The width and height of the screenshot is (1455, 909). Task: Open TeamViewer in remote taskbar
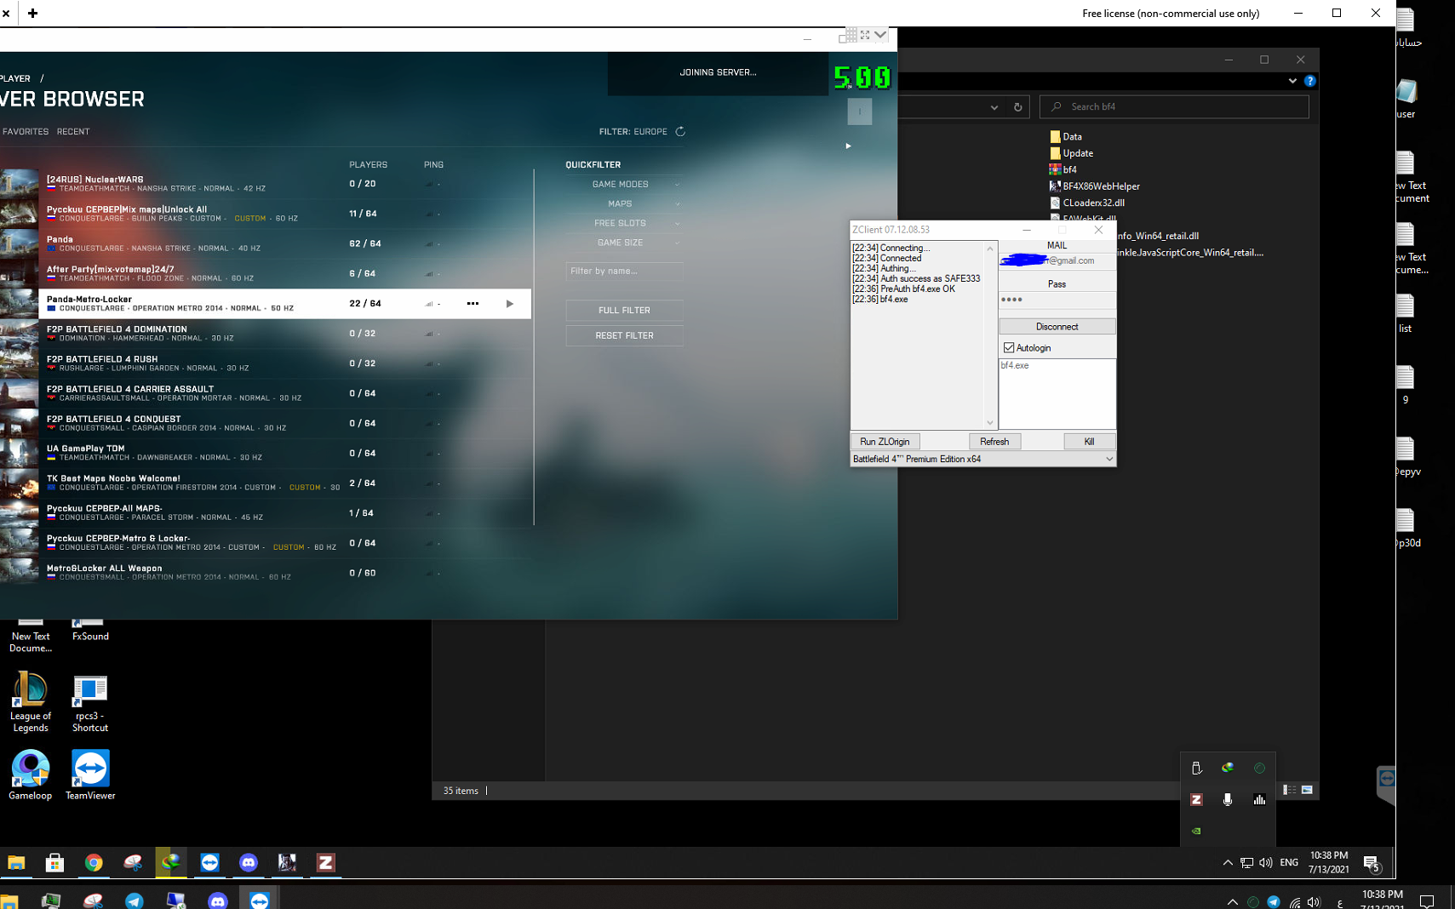(209, 862)
